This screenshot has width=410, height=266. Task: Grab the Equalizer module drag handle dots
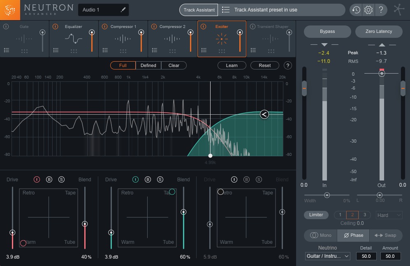(x=74, y=51)
